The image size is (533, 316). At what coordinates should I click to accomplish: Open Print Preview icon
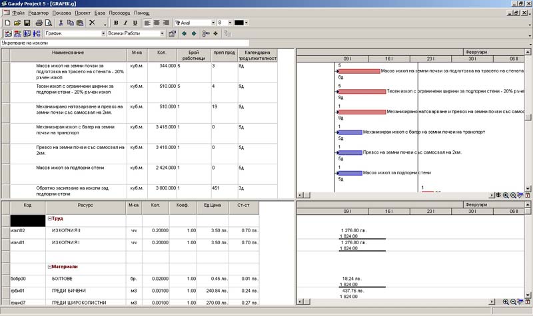coord(49,23)
